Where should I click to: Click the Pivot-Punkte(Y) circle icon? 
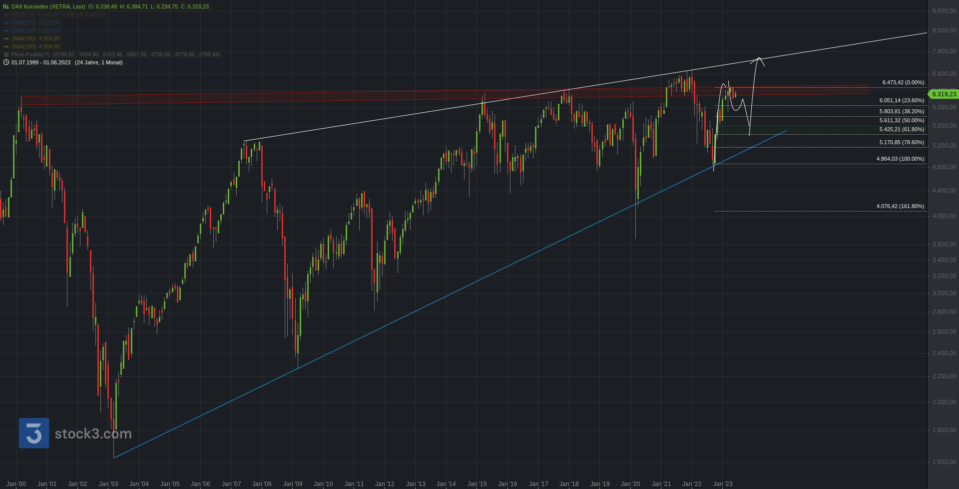pyautogui.click(x=6, y=54)
